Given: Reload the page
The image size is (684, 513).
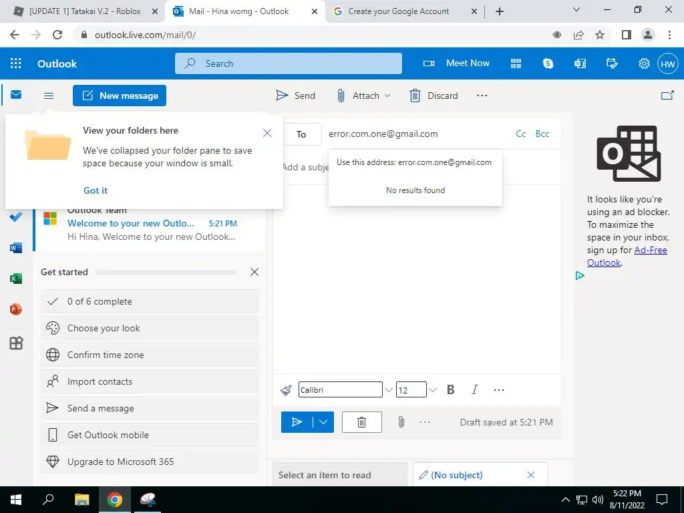Looking at the screenshot, I should [57, 35].
